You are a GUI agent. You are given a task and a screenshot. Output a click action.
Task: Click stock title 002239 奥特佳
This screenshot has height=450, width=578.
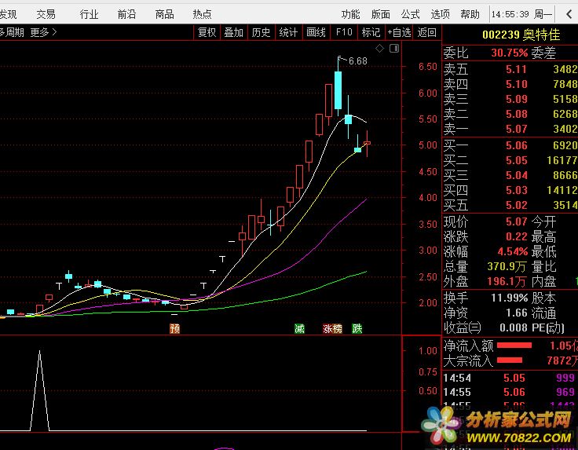click(x=521, y=35)
